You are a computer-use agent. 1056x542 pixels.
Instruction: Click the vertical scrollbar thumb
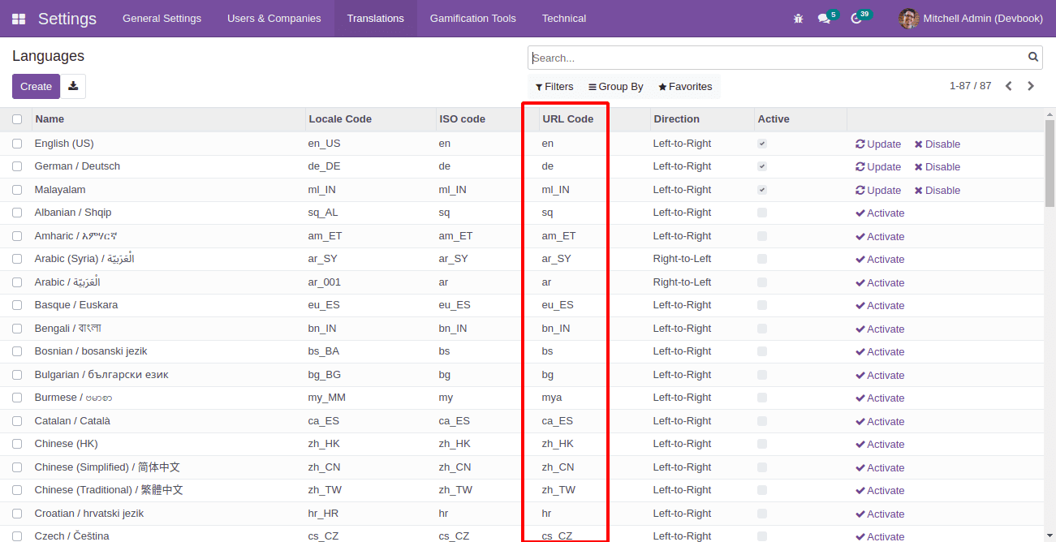pyautogui.click(x=1050, y=164)
